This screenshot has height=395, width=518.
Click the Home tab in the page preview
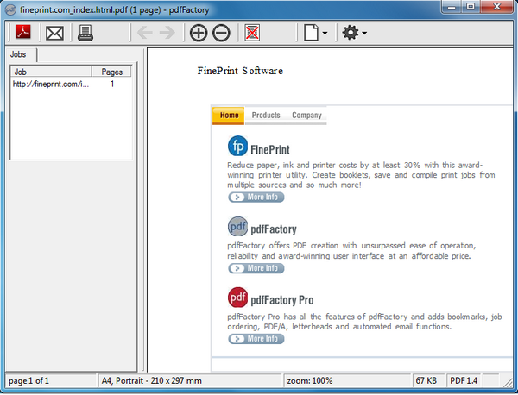229,116
